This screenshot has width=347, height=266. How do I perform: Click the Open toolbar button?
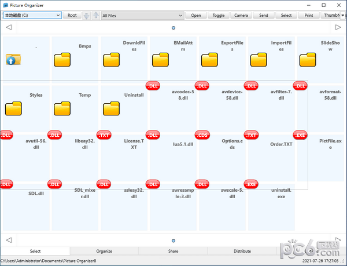click(196, 15)
